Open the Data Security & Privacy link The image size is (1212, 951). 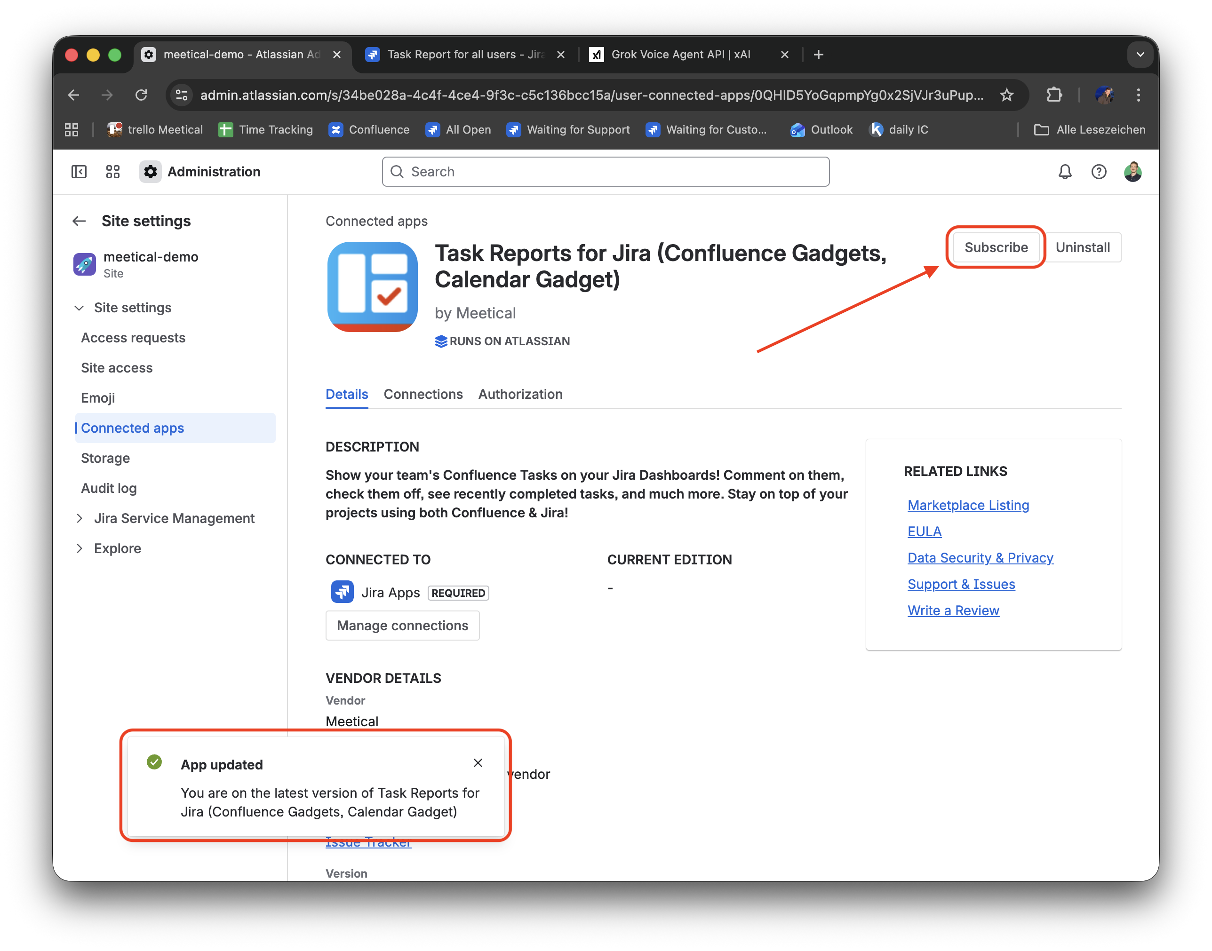981,558
